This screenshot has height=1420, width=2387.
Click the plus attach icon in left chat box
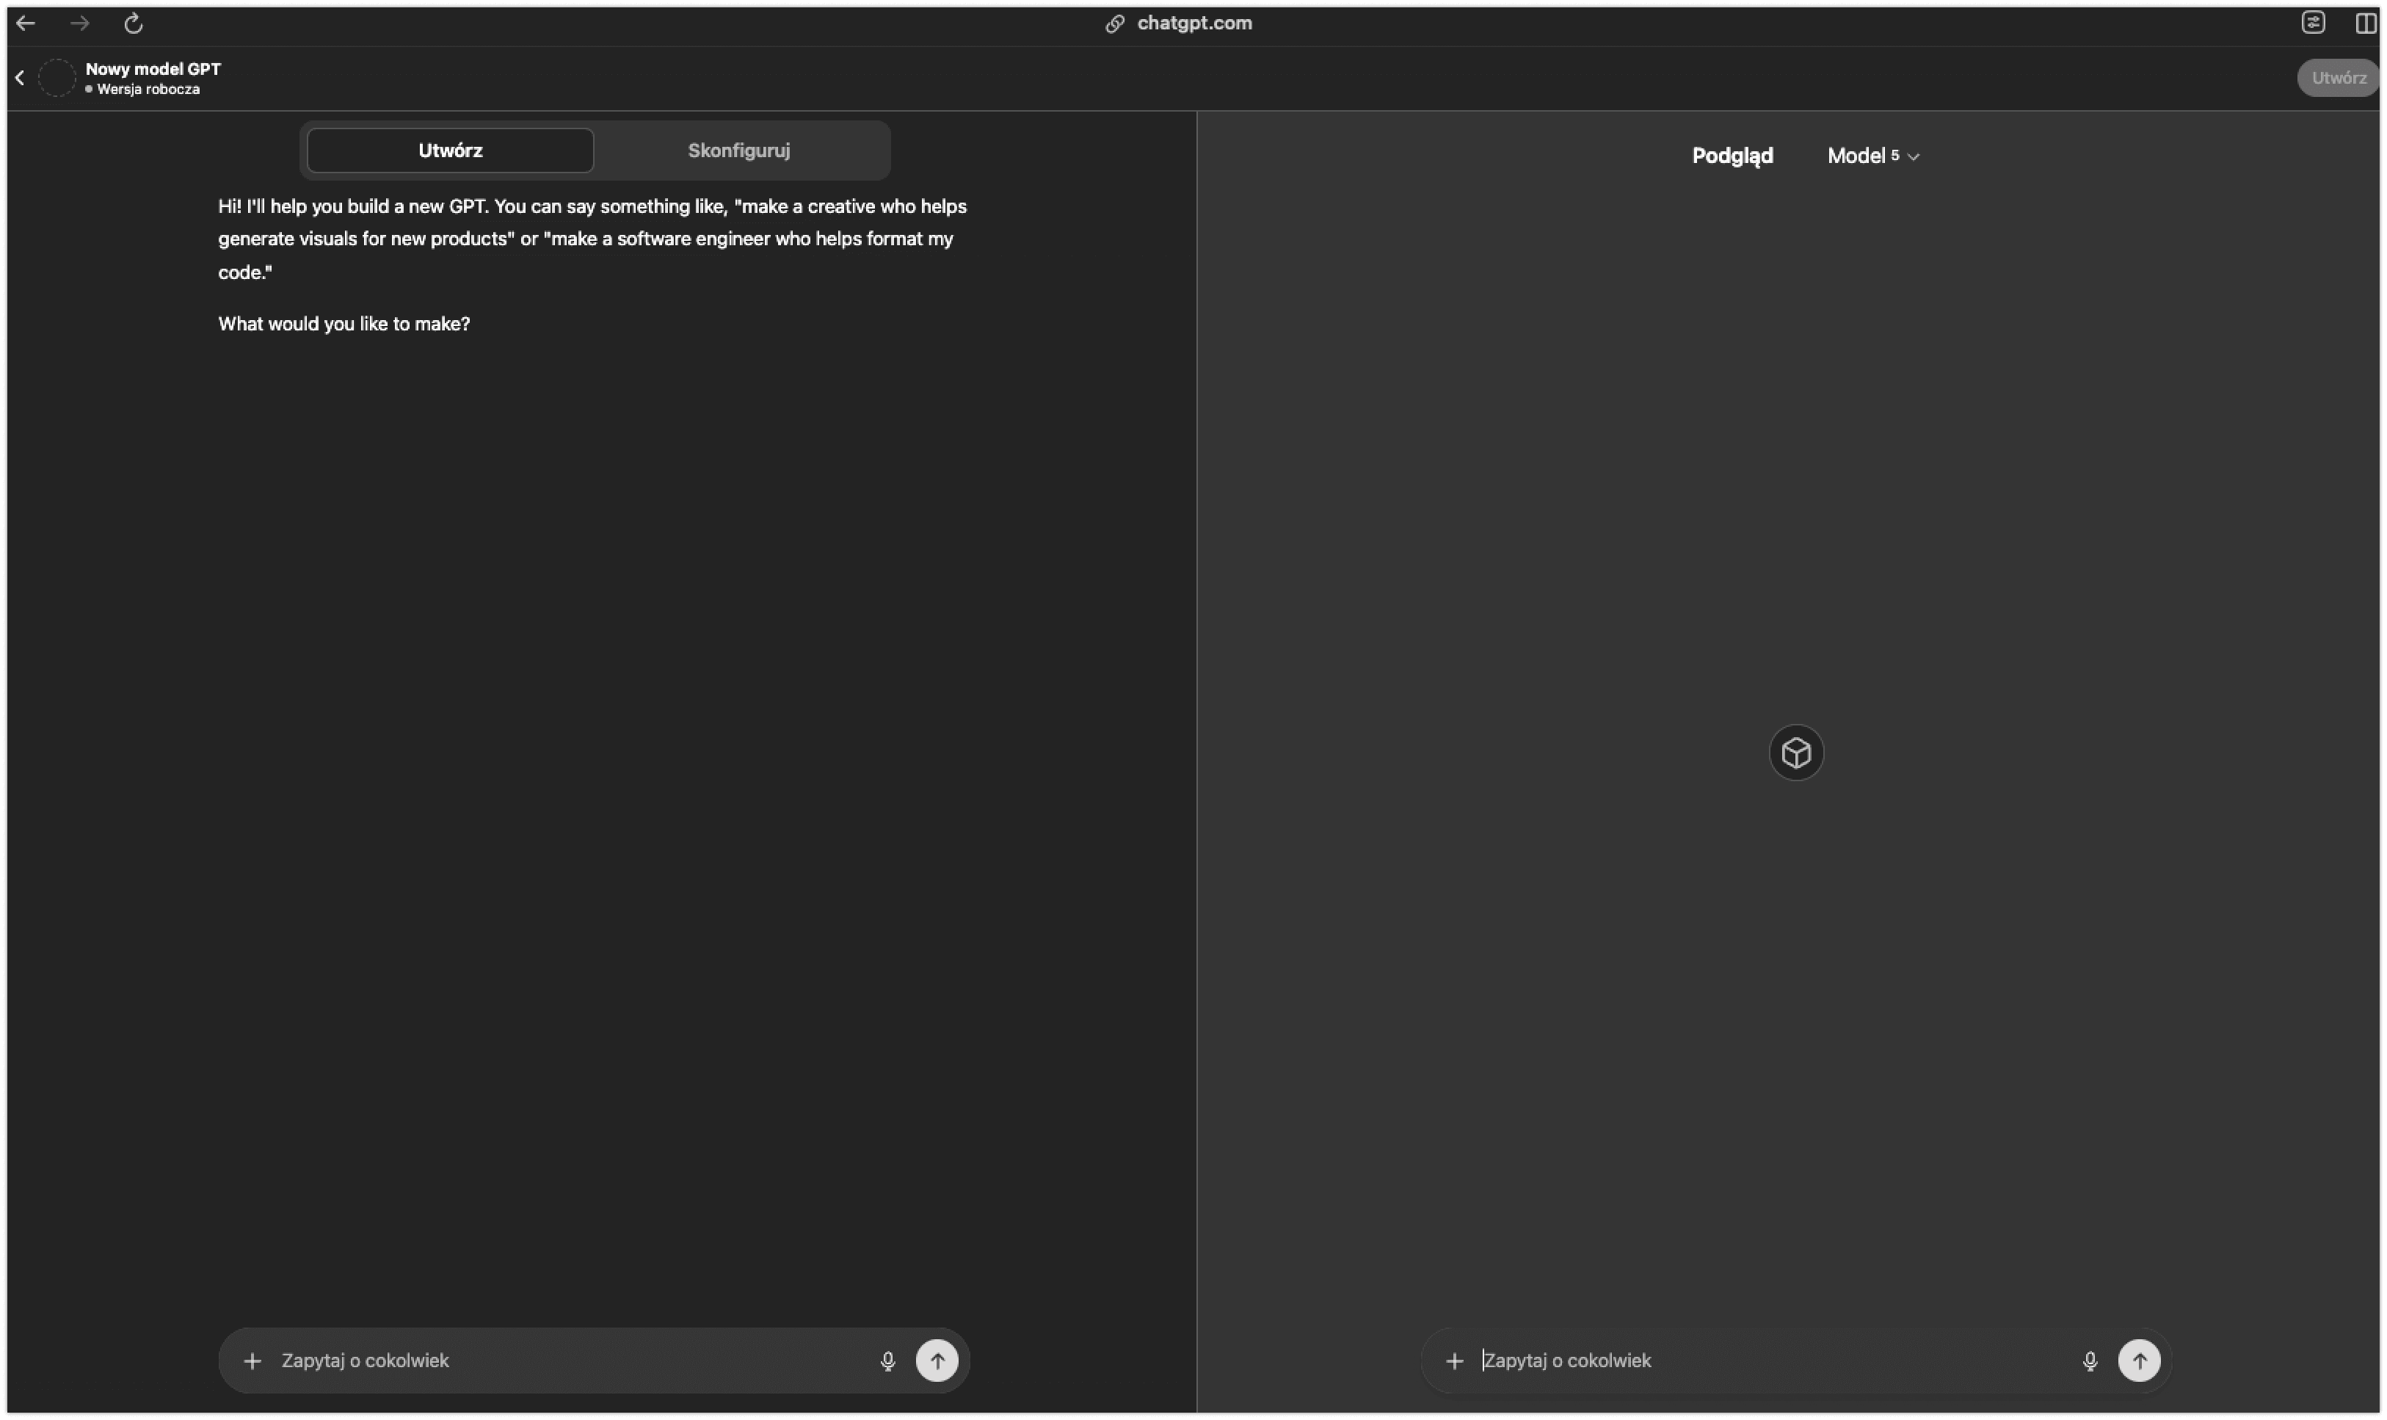(252, 1361)
